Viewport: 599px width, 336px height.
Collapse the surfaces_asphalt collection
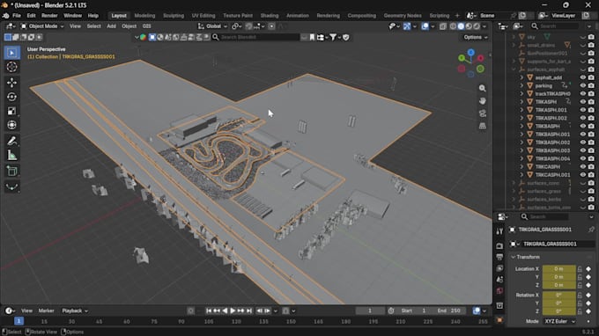[514, 69]
